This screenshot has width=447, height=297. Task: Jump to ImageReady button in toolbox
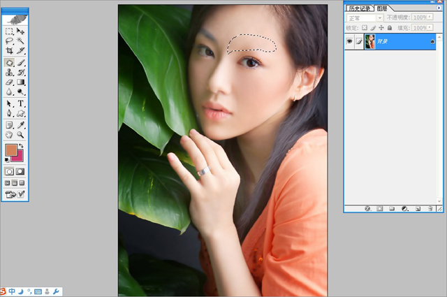click(10, 194)
